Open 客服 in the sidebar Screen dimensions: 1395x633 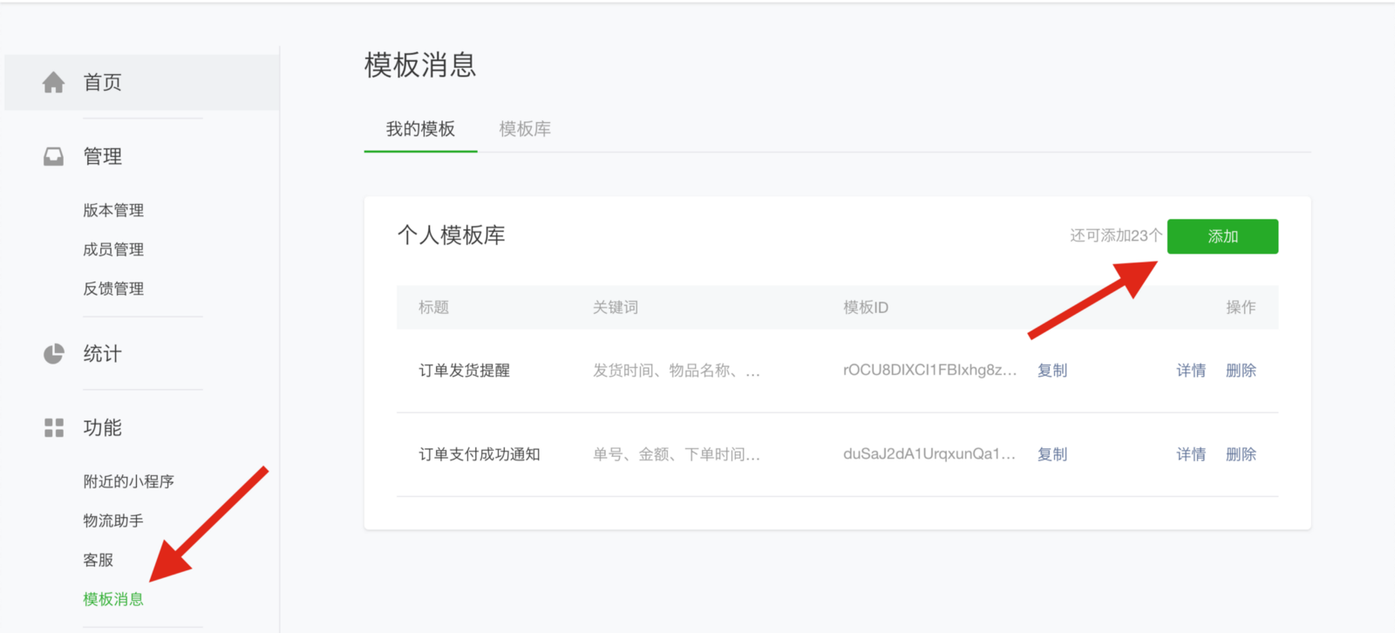(x=99, y=560)
